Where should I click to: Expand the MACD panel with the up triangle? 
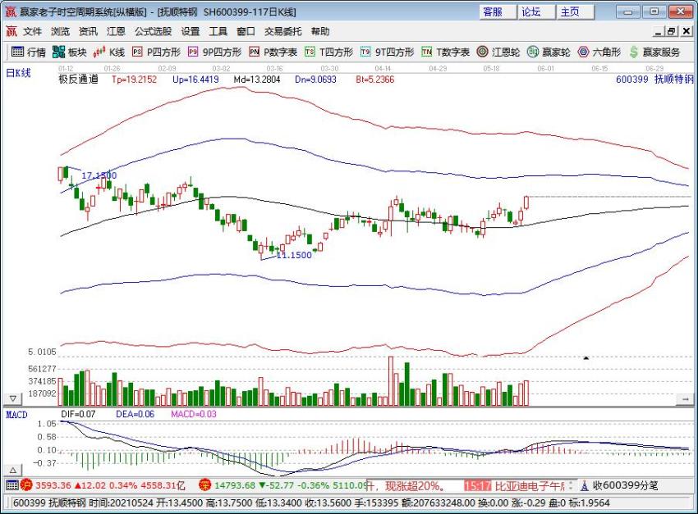pos(13,470)
